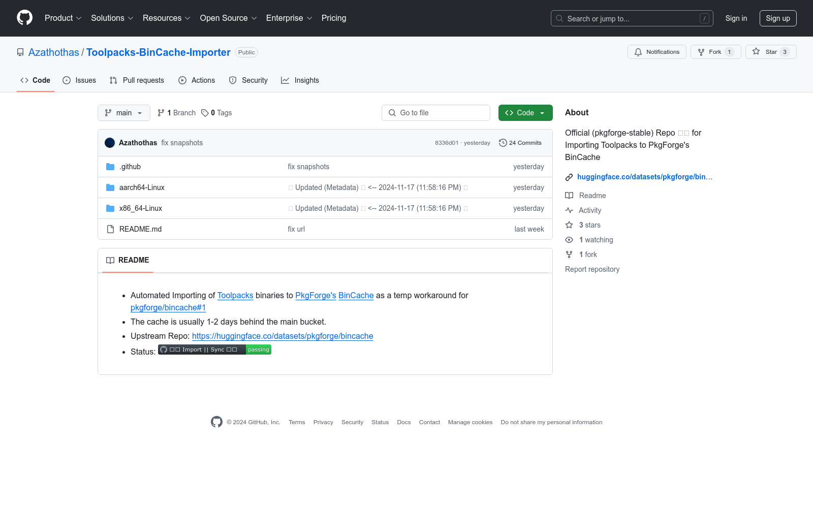
Task: Open the GitHub homepage logo
Action: tap(24, 18)
